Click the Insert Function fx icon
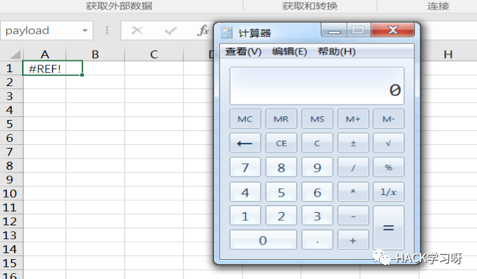 [203, 30]
